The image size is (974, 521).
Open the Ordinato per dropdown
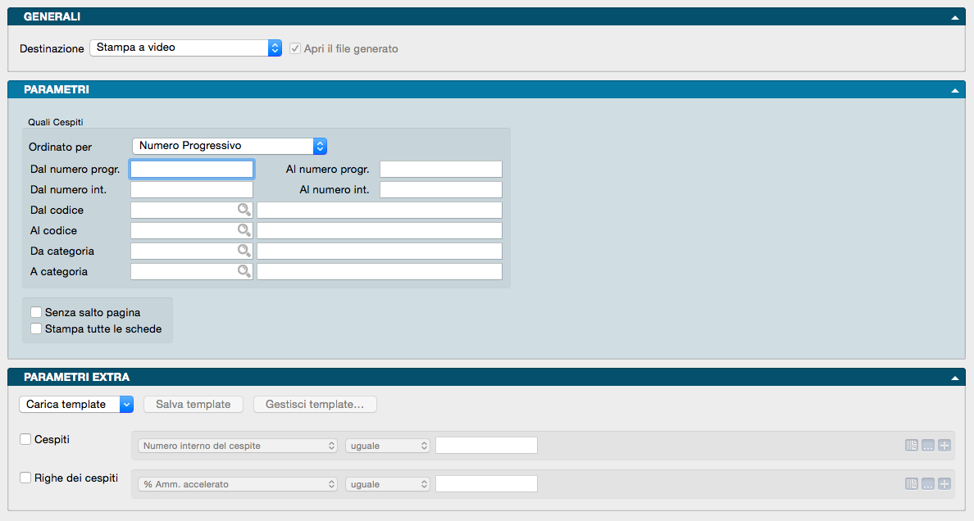pos(230,146)
